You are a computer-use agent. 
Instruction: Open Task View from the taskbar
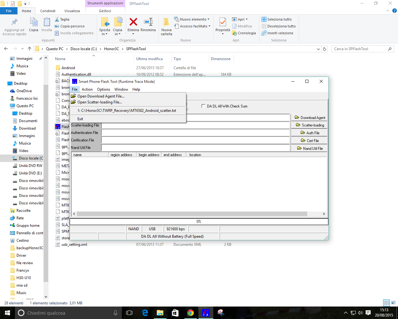pos(129,313)
